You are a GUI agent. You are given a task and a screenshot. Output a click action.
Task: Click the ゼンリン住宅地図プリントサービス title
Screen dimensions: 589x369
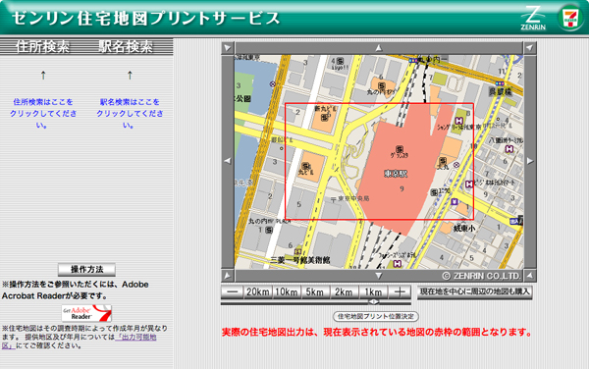tap(145, 18)
